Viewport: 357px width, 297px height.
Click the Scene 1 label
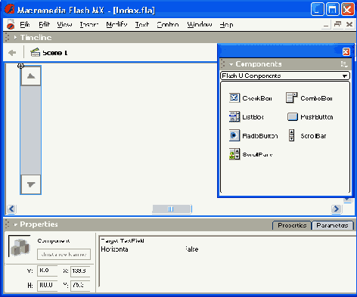coord(55,53)
